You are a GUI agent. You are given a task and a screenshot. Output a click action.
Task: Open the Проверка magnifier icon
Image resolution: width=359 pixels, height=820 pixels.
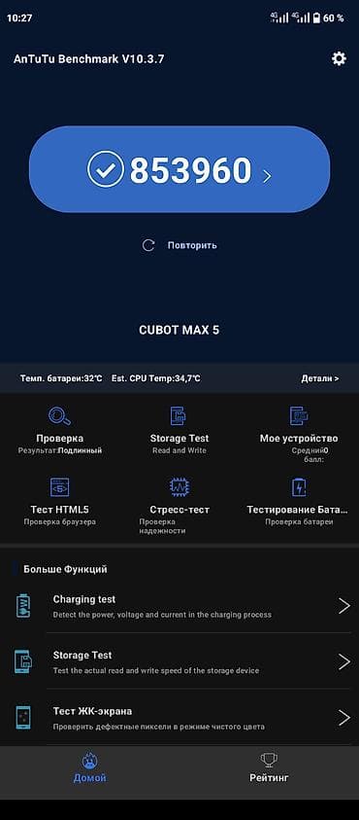(x=59, y=416)
